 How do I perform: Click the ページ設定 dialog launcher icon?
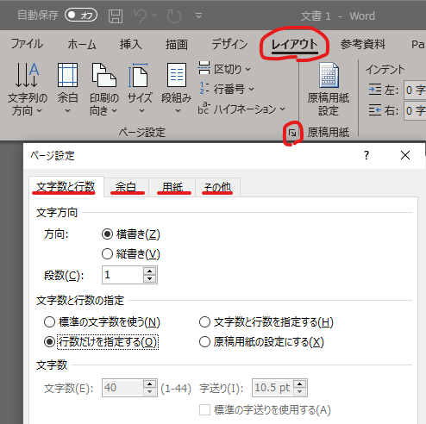[292, 133]
